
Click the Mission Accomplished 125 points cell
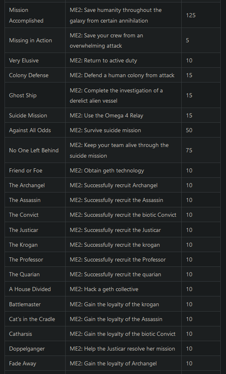coord(201,15)
